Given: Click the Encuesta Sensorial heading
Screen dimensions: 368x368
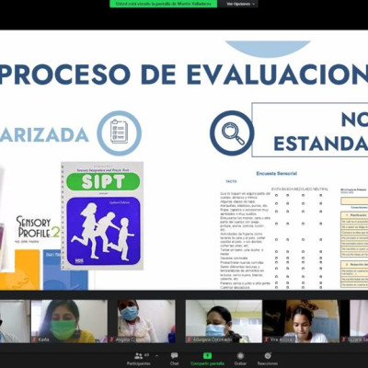Looking at the screenshot, I should (x=277, y=174).
